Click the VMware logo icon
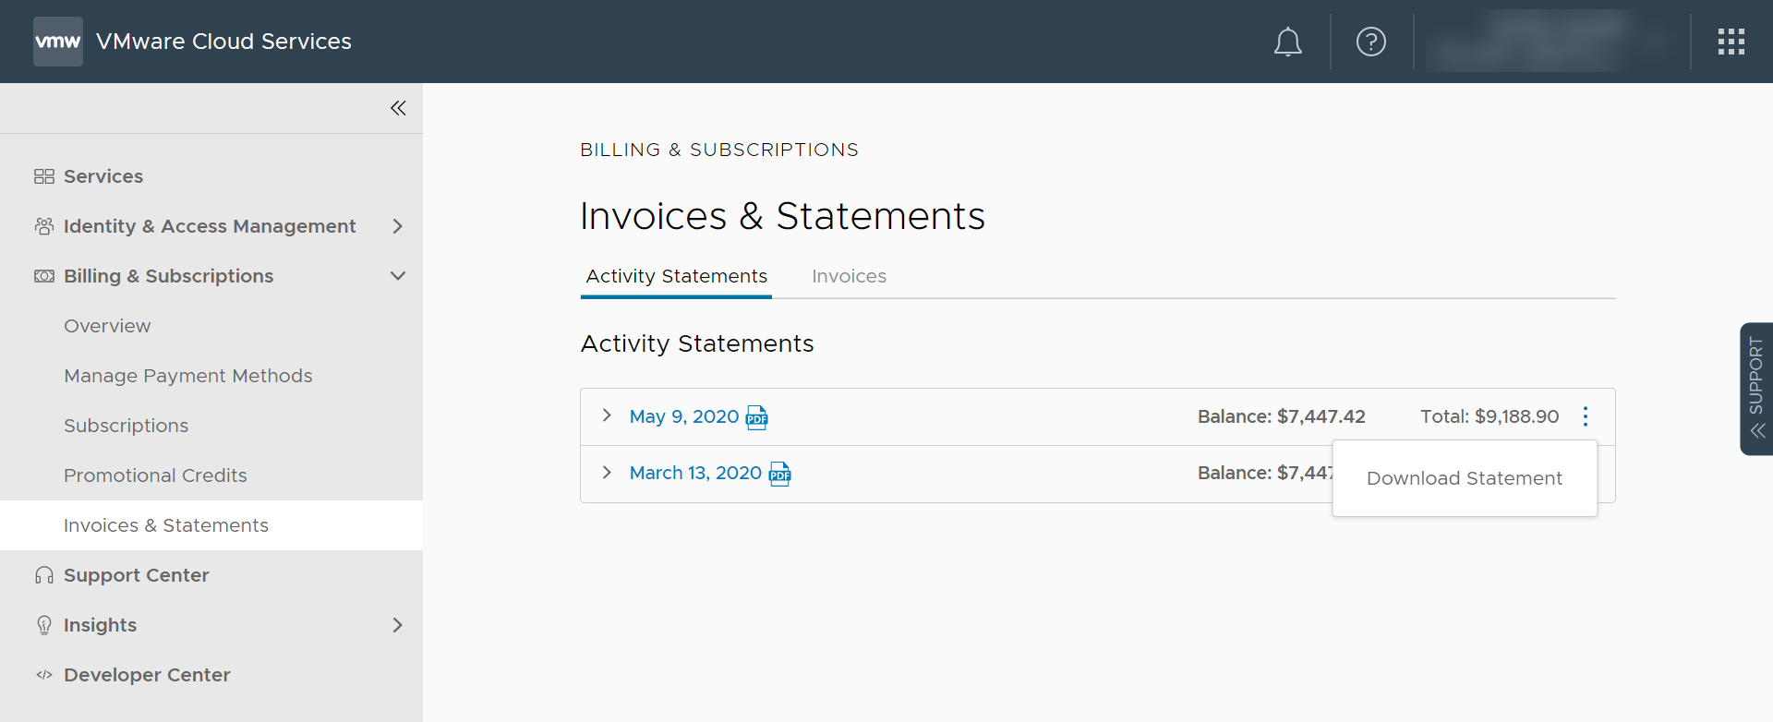Screen dimensions: 1773x722 tap(58, 42)
